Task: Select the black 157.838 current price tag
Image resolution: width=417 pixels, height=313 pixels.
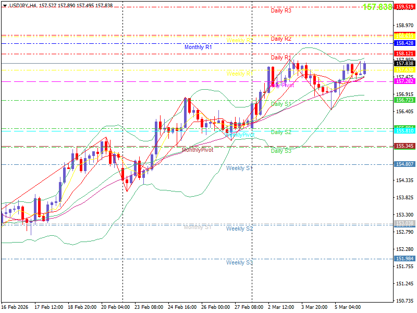Action: click(x=404, y=64)
